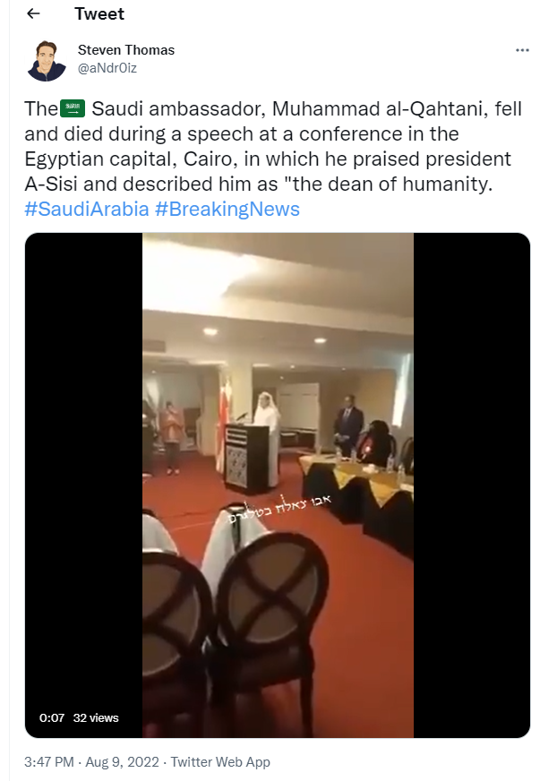Click the Saudi flag emoji in the tweet
Image resolution: width=540 pixels, height=781 pixels.
click(73, 108)
